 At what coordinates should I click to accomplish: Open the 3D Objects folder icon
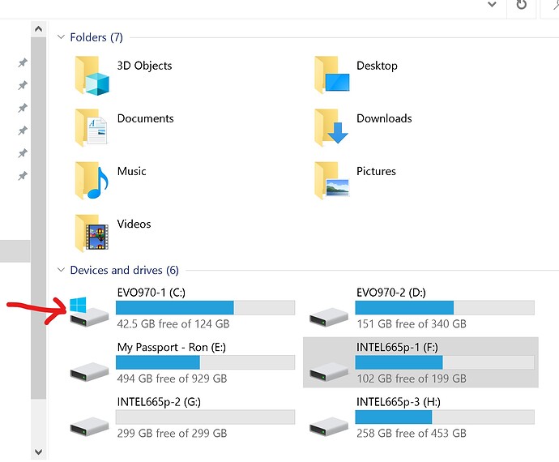[x=92, y=75]
